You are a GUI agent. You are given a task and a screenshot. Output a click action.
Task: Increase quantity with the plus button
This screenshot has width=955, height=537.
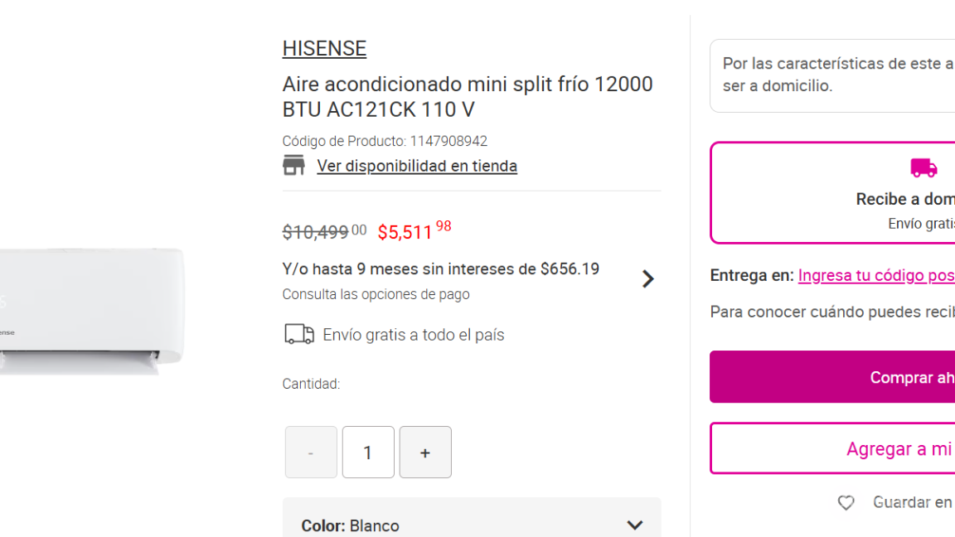click(425, 452)
